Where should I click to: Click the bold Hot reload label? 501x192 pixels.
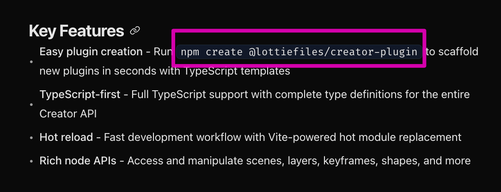(66, 137)
